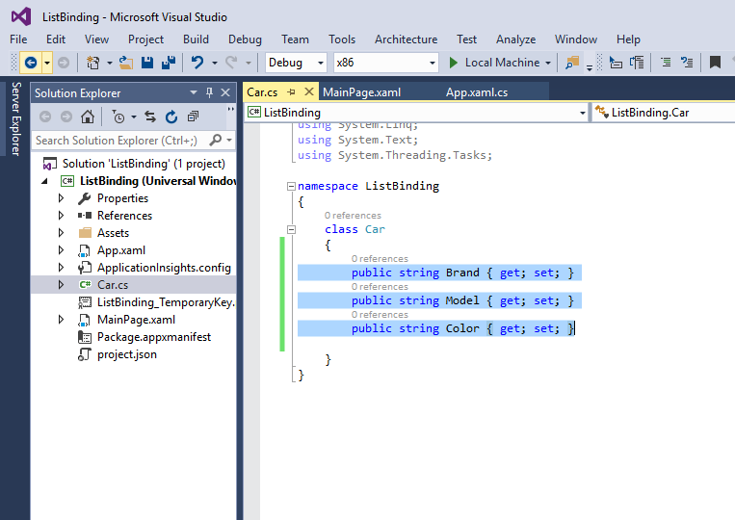
Task: Click the Collapse All icon in Solution Explorer
Action: (x=193, y=117)
